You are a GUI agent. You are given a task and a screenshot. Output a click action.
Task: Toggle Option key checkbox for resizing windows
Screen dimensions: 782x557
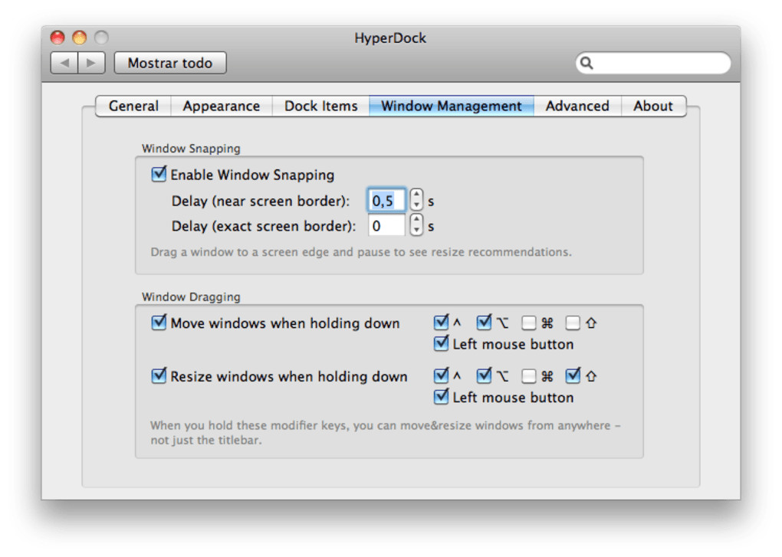(x=484, y=375)
